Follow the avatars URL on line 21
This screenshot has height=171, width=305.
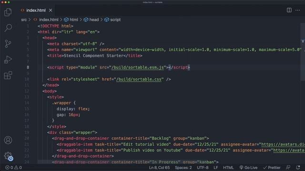point(283,144)
